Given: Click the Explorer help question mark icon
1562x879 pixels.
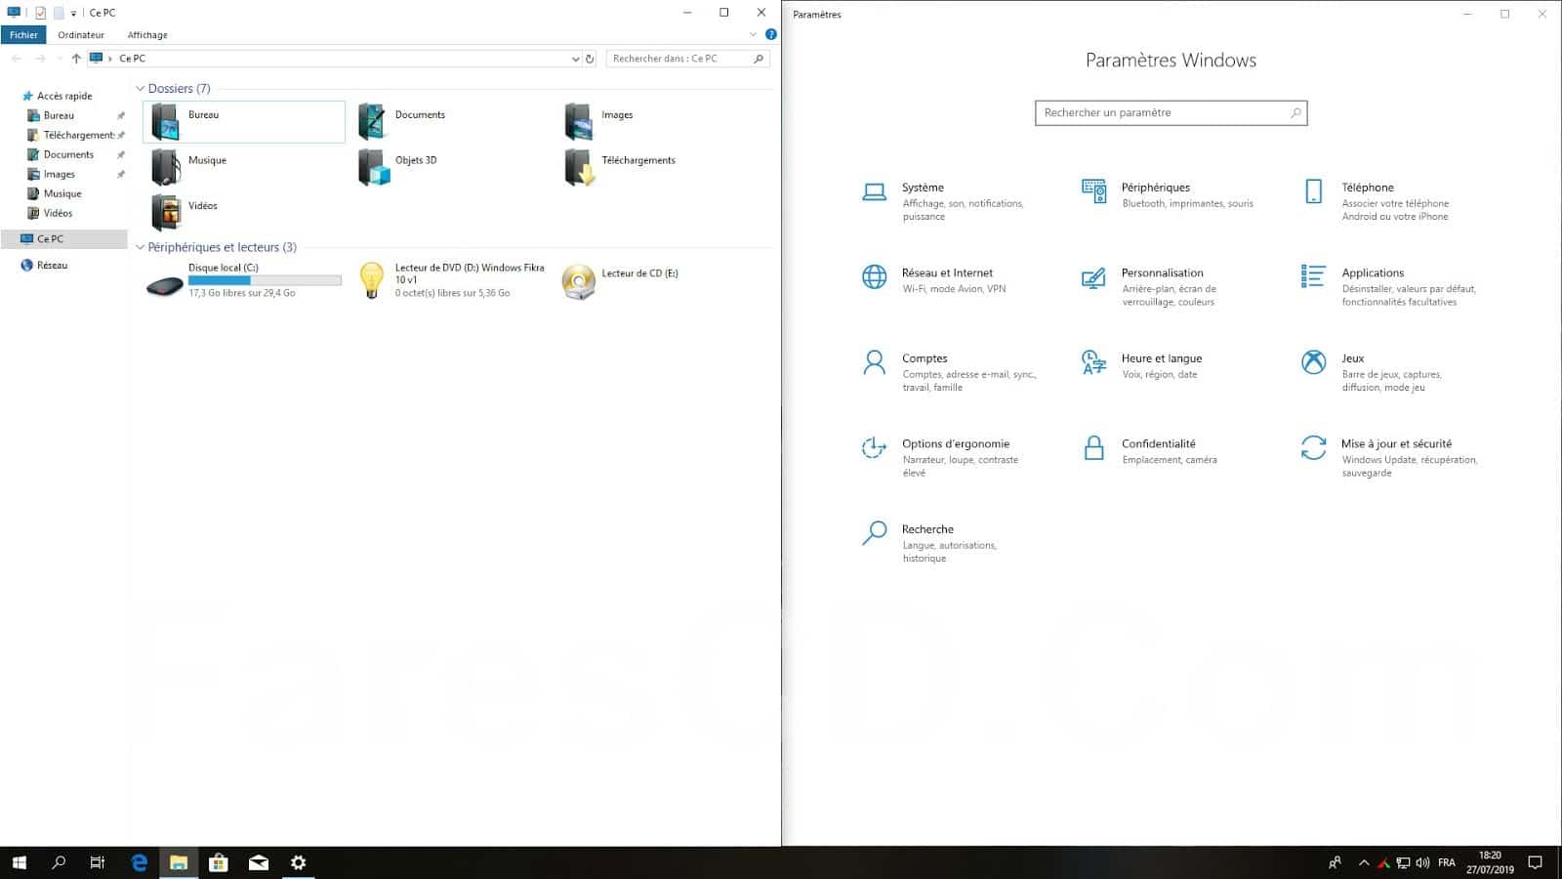Looking at the screenshot, I should [770, 34].
